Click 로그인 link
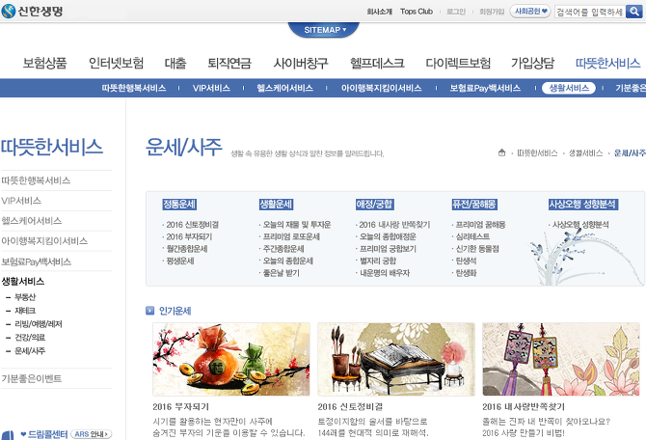 tap(456, 12)
